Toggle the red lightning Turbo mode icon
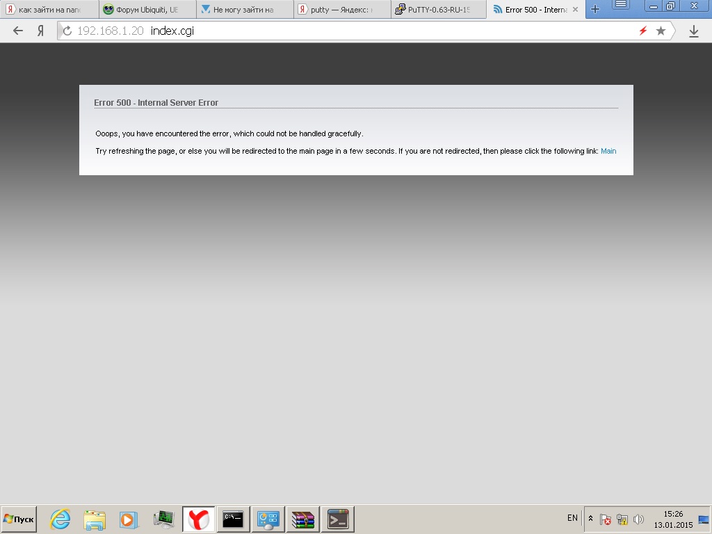The width and height of the screenshot is (712, 534). coord(643,31)
